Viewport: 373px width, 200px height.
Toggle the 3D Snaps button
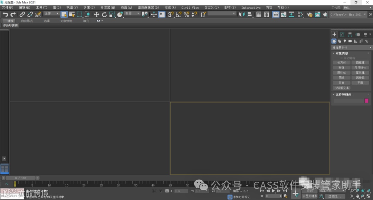171,15
